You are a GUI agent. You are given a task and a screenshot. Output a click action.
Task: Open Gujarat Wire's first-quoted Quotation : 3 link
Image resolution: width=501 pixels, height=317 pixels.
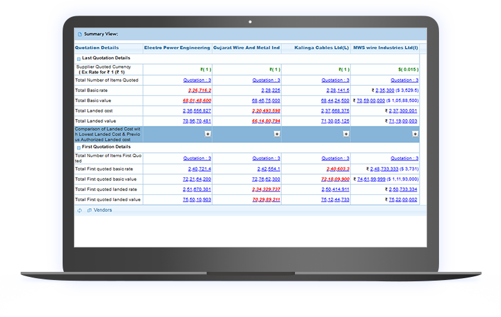(x=266, y=158)
